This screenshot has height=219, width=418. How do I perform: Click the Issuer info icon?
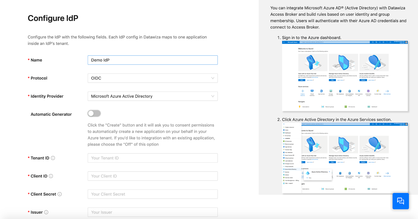coord(46,212)
